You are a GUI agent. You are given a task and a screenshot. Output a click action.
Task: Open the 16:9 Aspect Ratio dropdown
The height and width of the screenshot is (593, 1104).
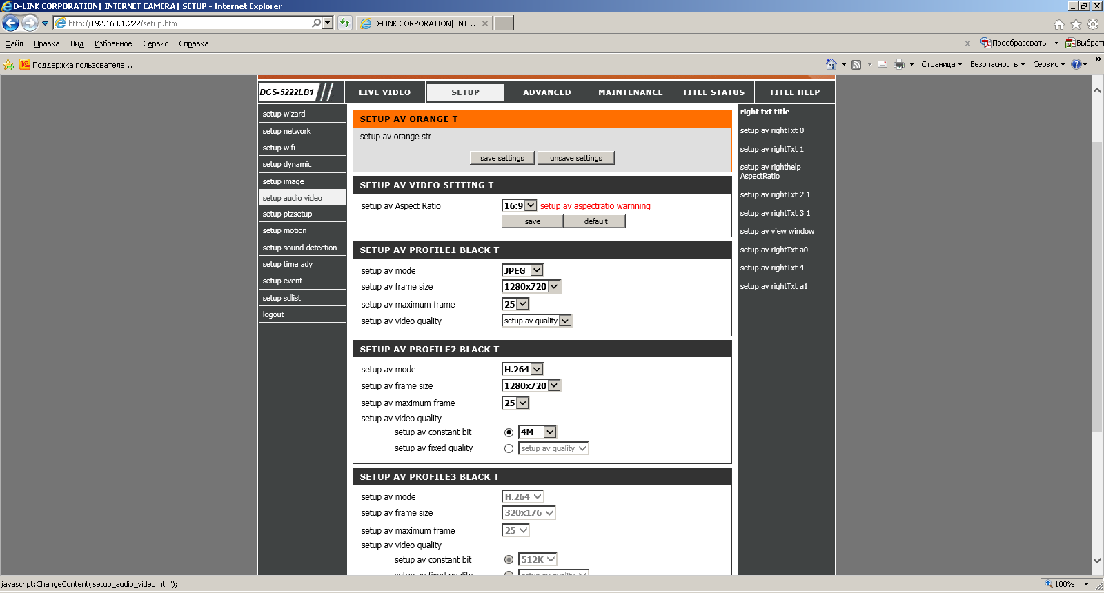click(520, 205)
